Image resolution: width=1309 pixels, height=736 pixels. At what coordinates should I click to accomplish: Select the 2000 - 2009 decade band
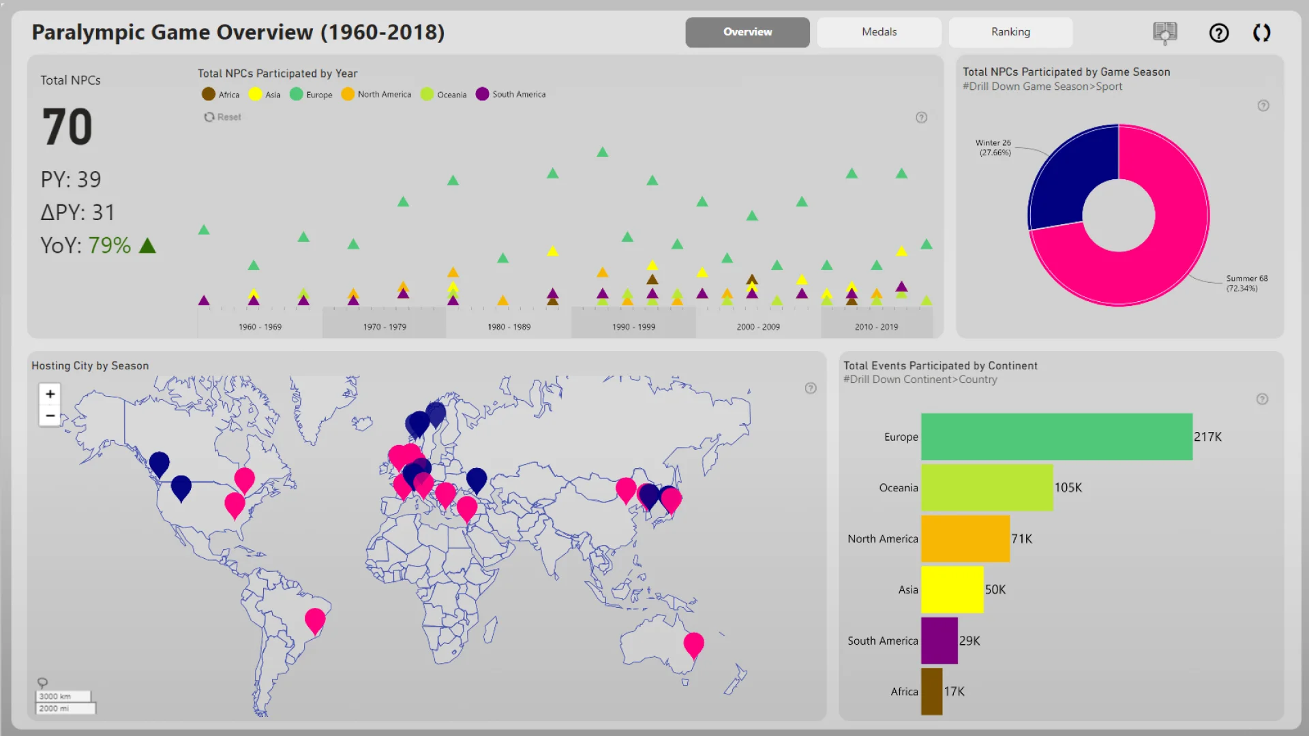[x=758, y=326]
